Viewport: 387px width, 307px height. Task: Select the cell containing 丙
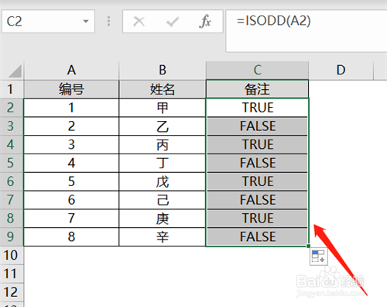163,144
